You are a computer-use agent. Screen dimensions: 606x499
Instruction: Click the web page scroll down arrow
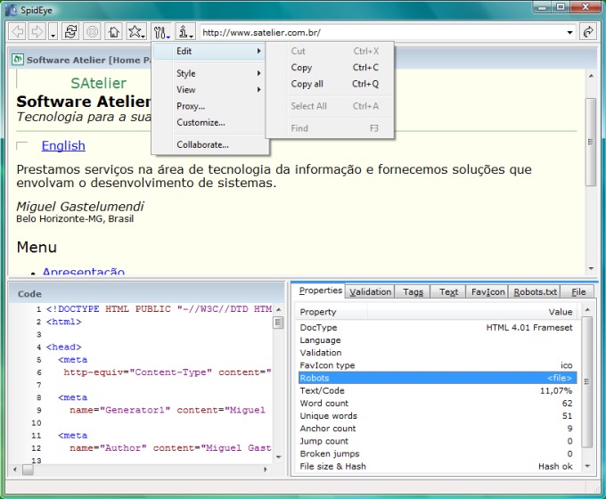pos(591,268)
